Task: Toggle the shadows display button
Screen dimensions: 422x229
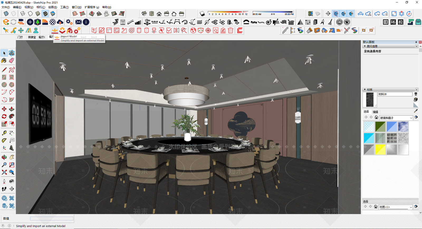Action: click(202, 14)
